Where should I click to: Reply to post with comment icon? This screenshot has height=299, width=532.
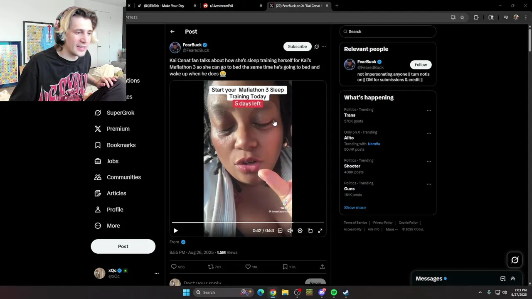[x=174, y=267]
